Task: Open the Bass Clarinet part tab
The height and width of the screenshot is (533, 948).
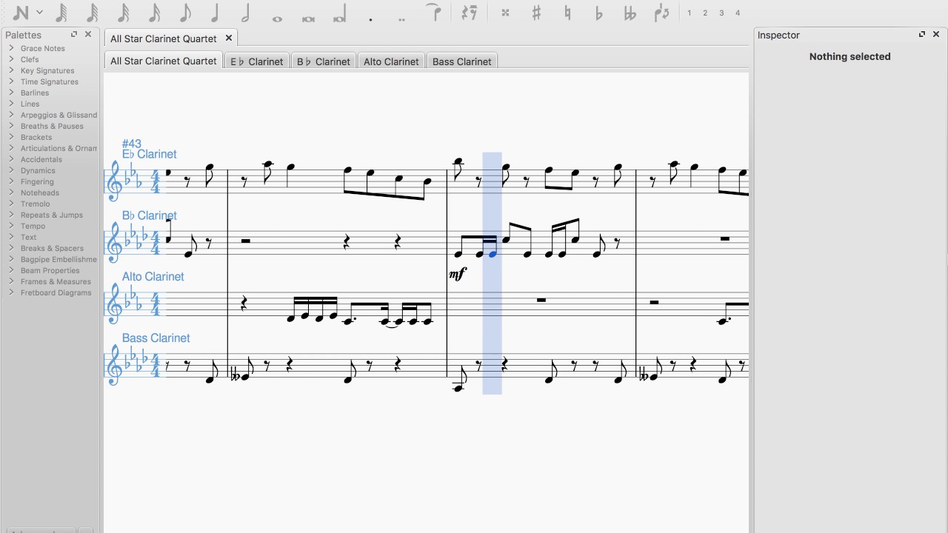Action: click(462, 61)
